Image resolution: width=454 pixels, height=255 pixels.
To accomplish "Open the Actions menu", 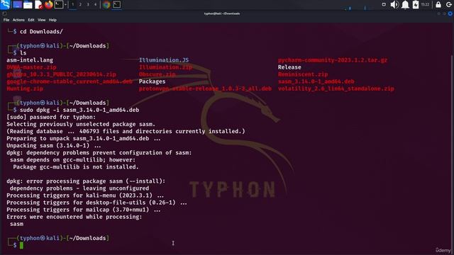I will click(x=18, y=20).
